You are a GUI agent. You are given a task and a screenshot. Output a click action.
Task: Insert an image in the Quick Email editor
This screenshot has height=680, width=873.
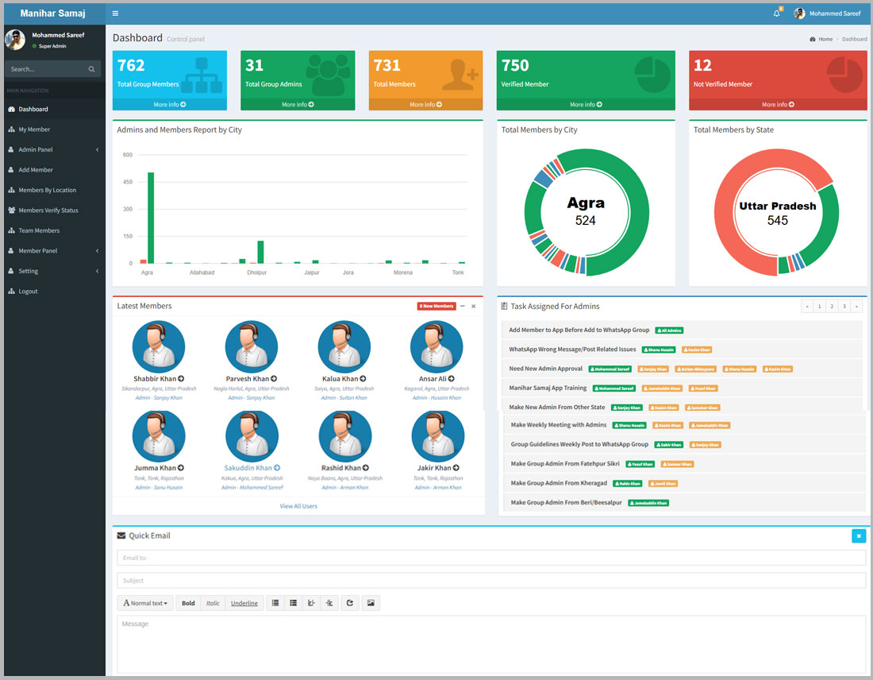point(370,604)
